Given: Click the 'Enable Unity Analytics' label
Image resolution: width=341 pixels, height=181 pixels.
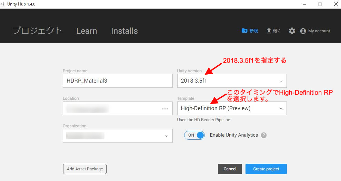Looking at the screenshot, I should point(234,135).
